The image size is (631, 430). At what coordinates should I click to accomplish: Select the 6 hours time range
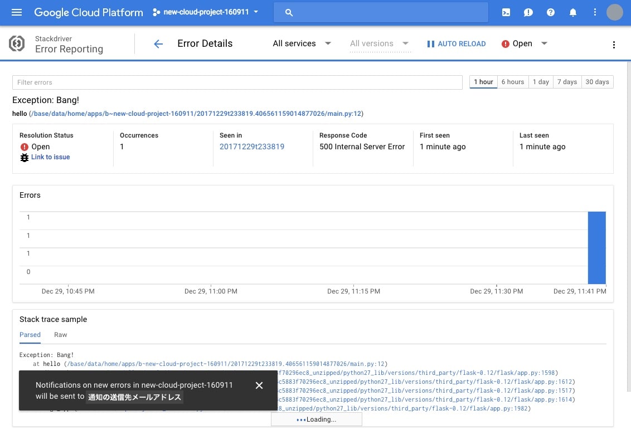513,82
